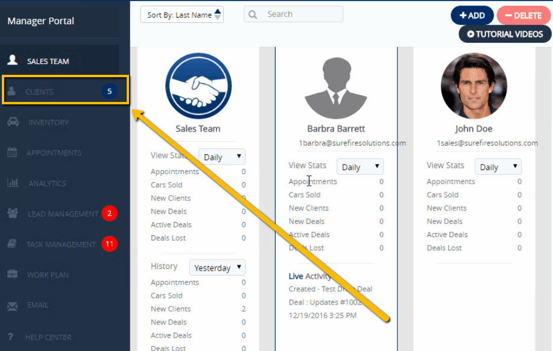Click the ADD button
The image size is (553, 351).
pyautogui.click(x=472, y=15)
